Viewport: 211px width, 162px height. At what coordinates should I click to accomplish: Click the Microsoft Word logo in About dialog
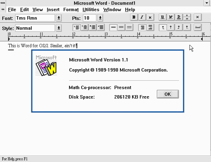[46, 65]
